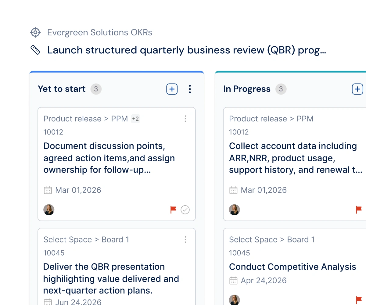Click the +2 badge next to Product release > PPM
The height and width of the screenshot is (305, 366).
pos(135,119)
